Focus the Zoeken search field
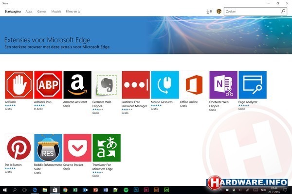This screenshot has width=292, height=194. 255,11
